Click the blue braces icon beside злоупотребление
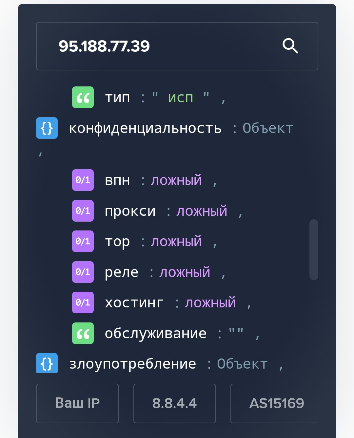354x438 pixels. point(47,363)
